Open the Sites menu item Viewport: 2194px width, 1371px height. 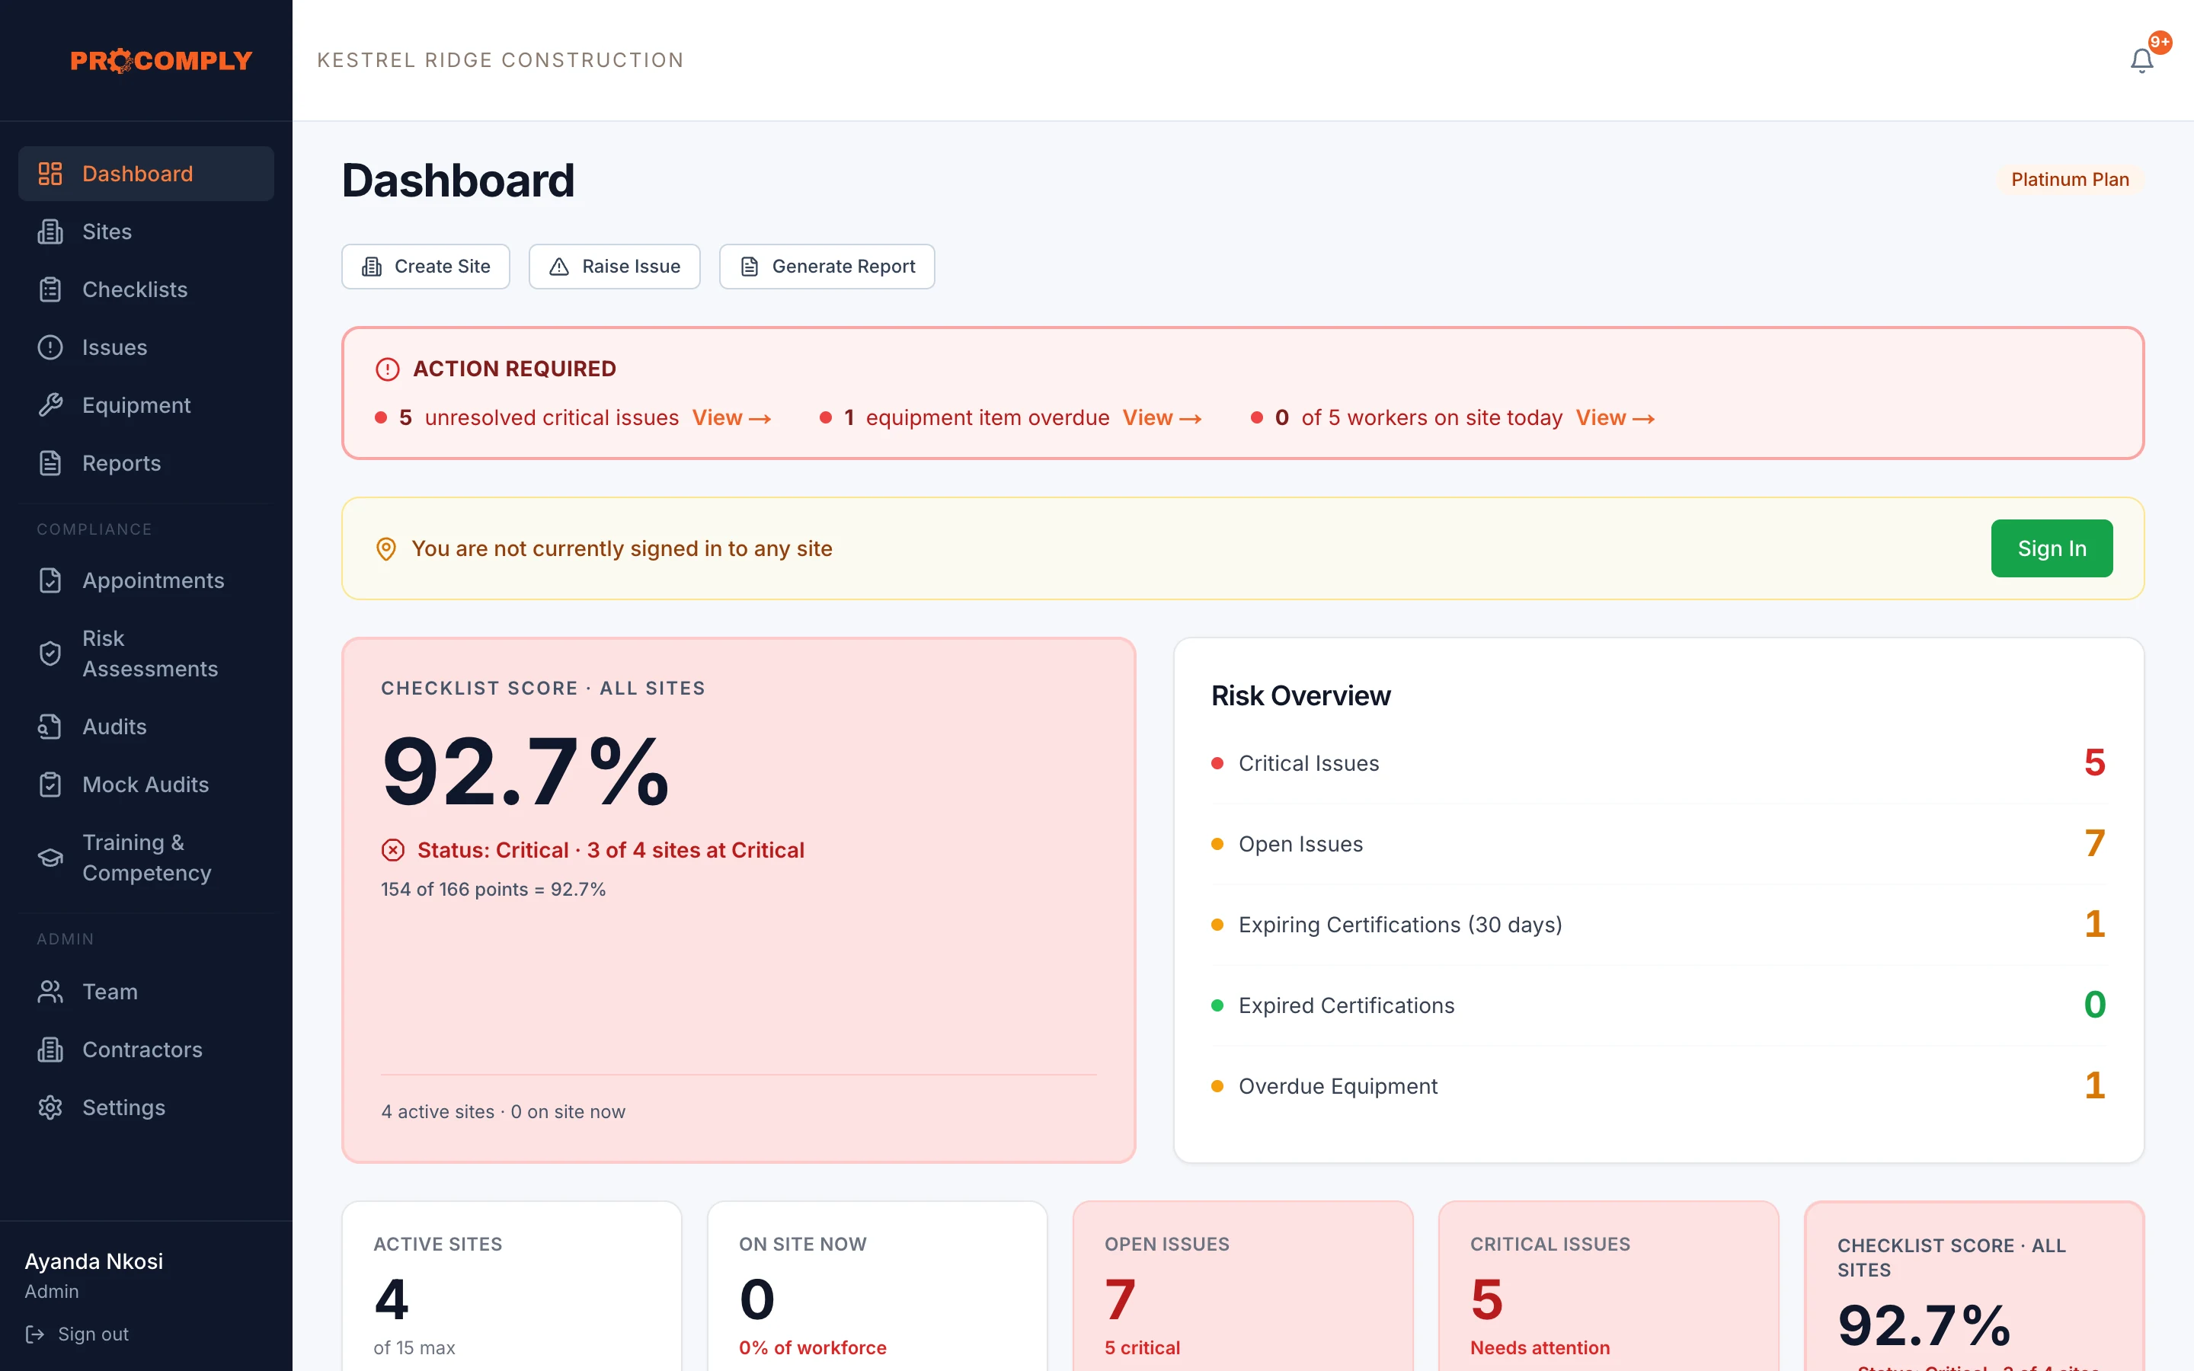[146, 232]
